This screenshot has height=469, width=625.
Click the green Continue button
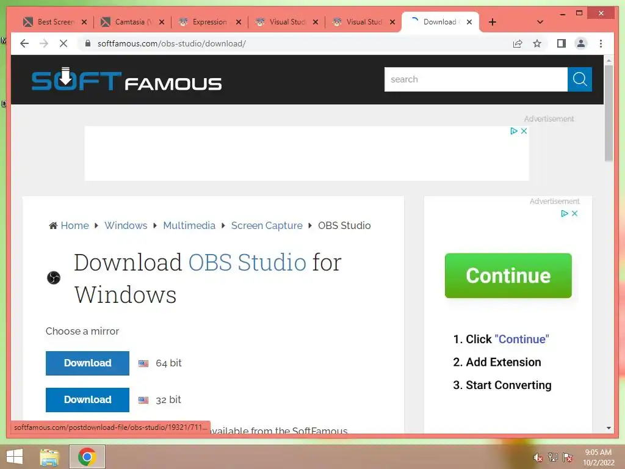click(508, 275)
